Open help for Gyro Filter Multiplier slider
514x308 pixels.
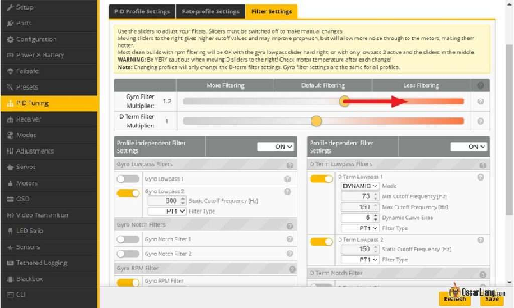pos(480,101)
